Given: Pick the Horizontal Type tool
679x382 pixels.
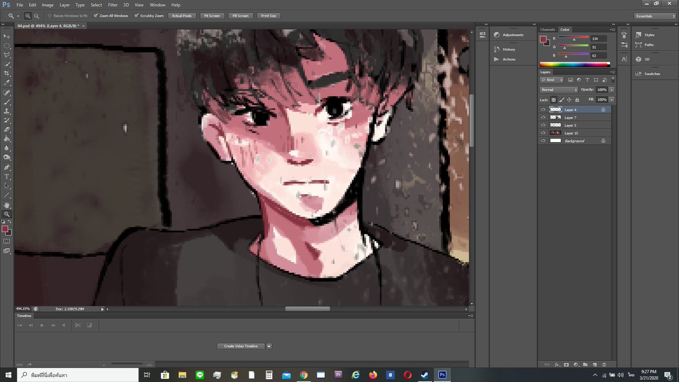Looking at the screenshot, I should click(7, 177).
